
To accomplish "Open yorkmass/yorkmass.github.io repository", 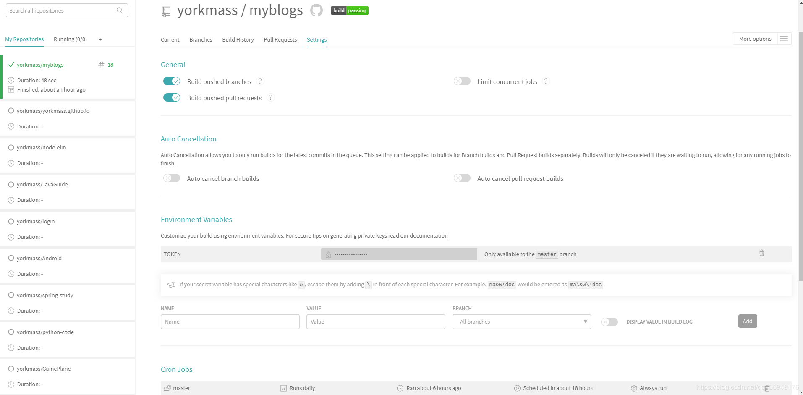I will click(x=53, y=111).
